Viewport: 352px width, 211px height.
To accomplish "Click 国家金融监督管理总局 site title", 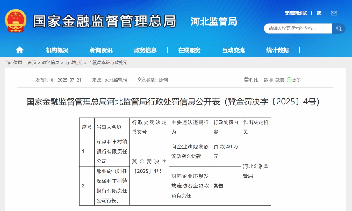I will click(x=105, y=21).
